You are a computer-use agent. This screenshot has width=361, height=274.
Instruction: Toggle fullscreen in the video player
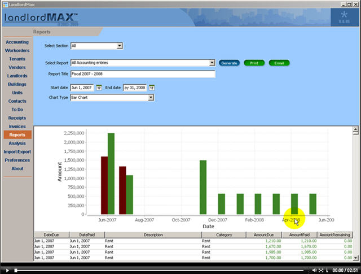pyautogui.click(x=321, y=270)
